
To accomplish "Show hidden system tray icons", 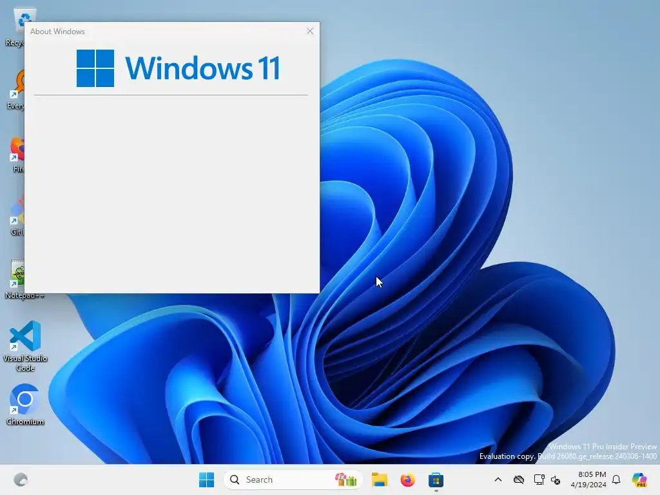I will pyautogui.click(x=498, y=480).
